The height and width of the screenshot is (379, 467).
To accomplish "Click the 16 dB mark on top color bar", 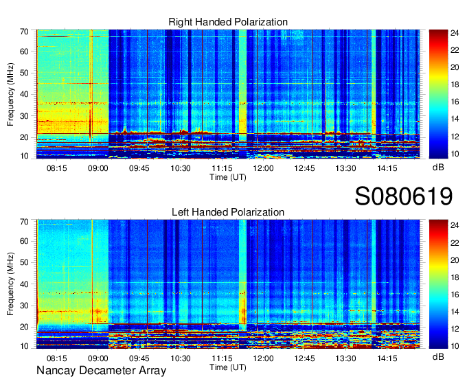I will [x=455, y=102].
